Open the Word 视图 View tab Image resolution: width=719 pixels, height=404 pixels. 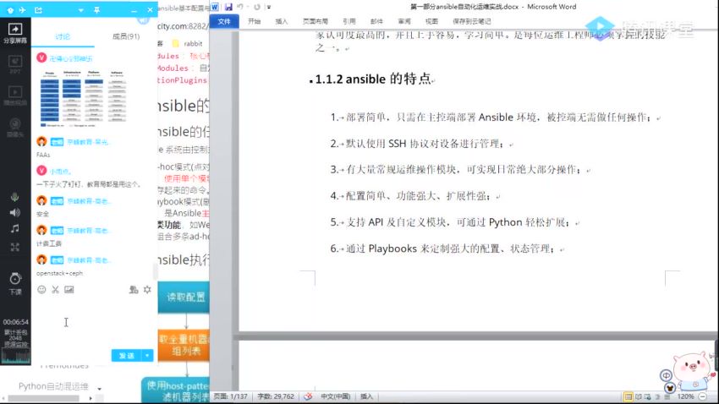point(431,21)
